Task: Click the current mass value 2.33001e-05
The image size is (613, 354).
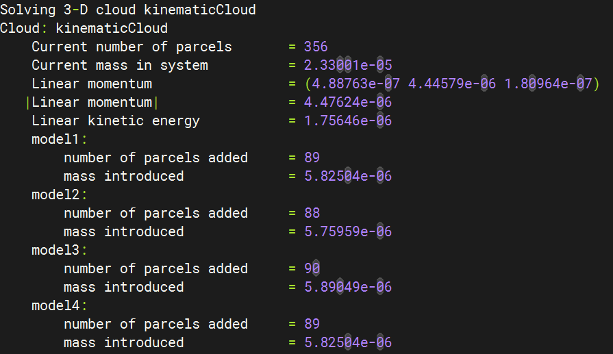Action: point(348,66)
